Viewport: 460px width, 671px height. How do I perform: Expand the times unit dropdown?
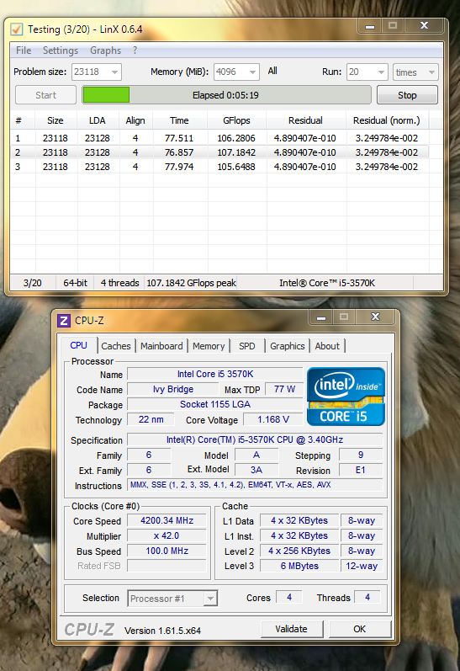point(431,72)
